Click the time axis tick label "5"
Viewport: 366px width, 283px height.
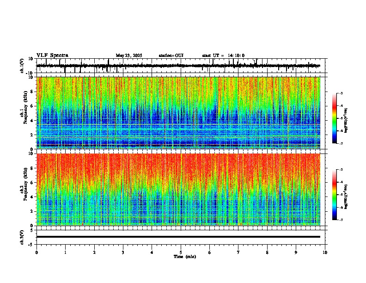181,252
